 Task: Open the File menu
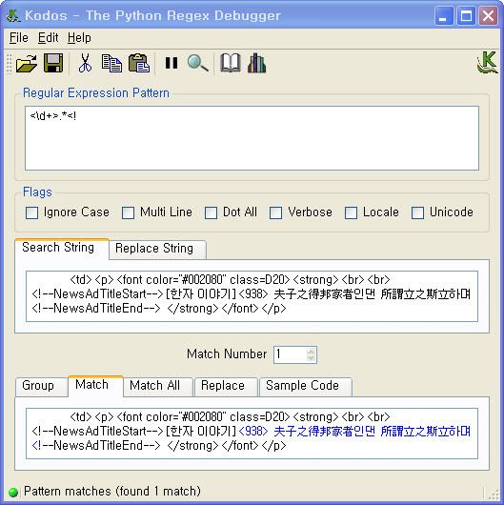(19, 38)
